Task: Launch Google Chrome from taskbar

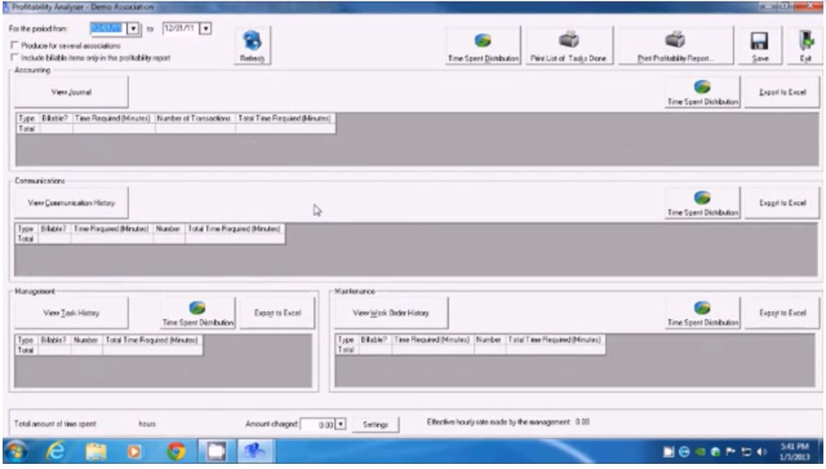Action: coord(176,452)
